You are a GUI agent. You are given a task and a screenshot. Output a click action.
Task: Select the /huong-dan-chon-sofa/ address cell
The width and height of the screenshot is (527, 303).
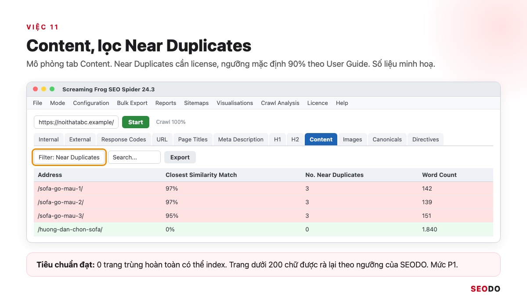coord(70,229)
